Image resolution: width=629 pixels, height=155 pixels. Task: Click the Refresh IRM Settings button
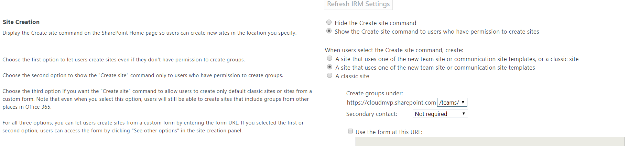(x=358, y=4)
